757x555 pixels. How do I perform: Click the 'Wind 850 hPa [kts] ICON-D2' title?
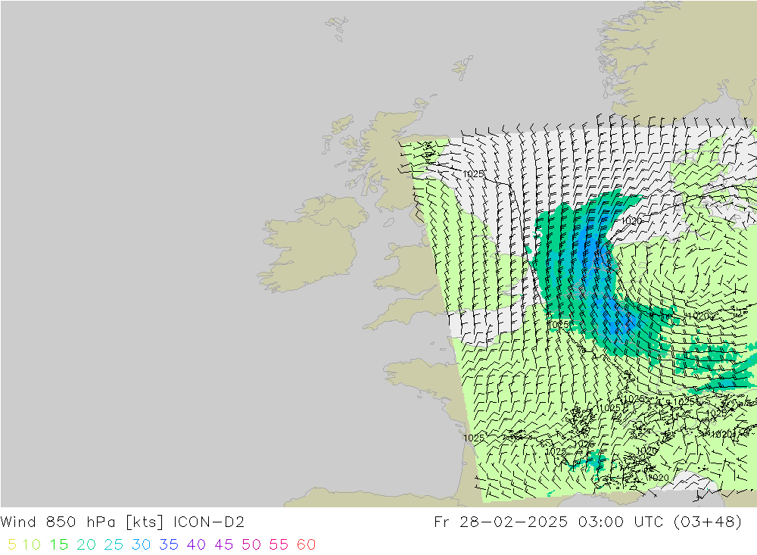click(x=122, y=522)
